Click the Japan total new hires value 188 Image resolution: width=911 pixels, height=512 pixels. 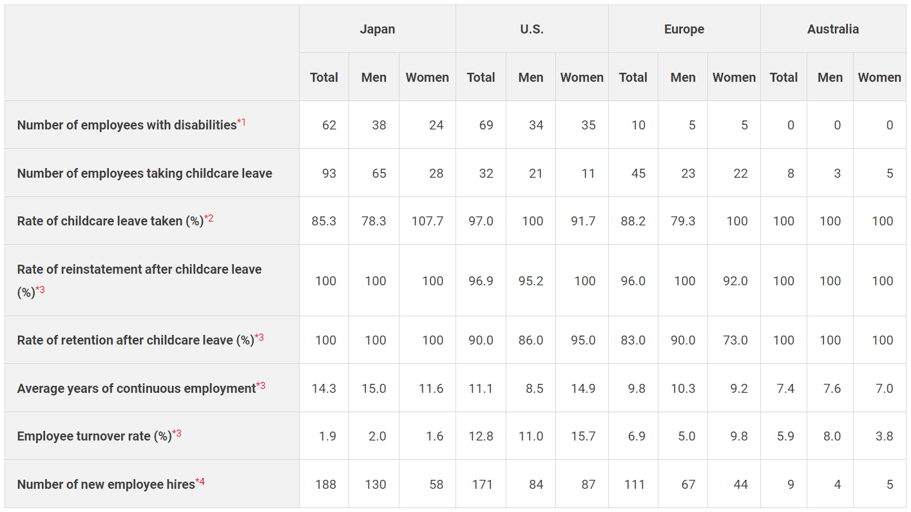click(325, 484)
